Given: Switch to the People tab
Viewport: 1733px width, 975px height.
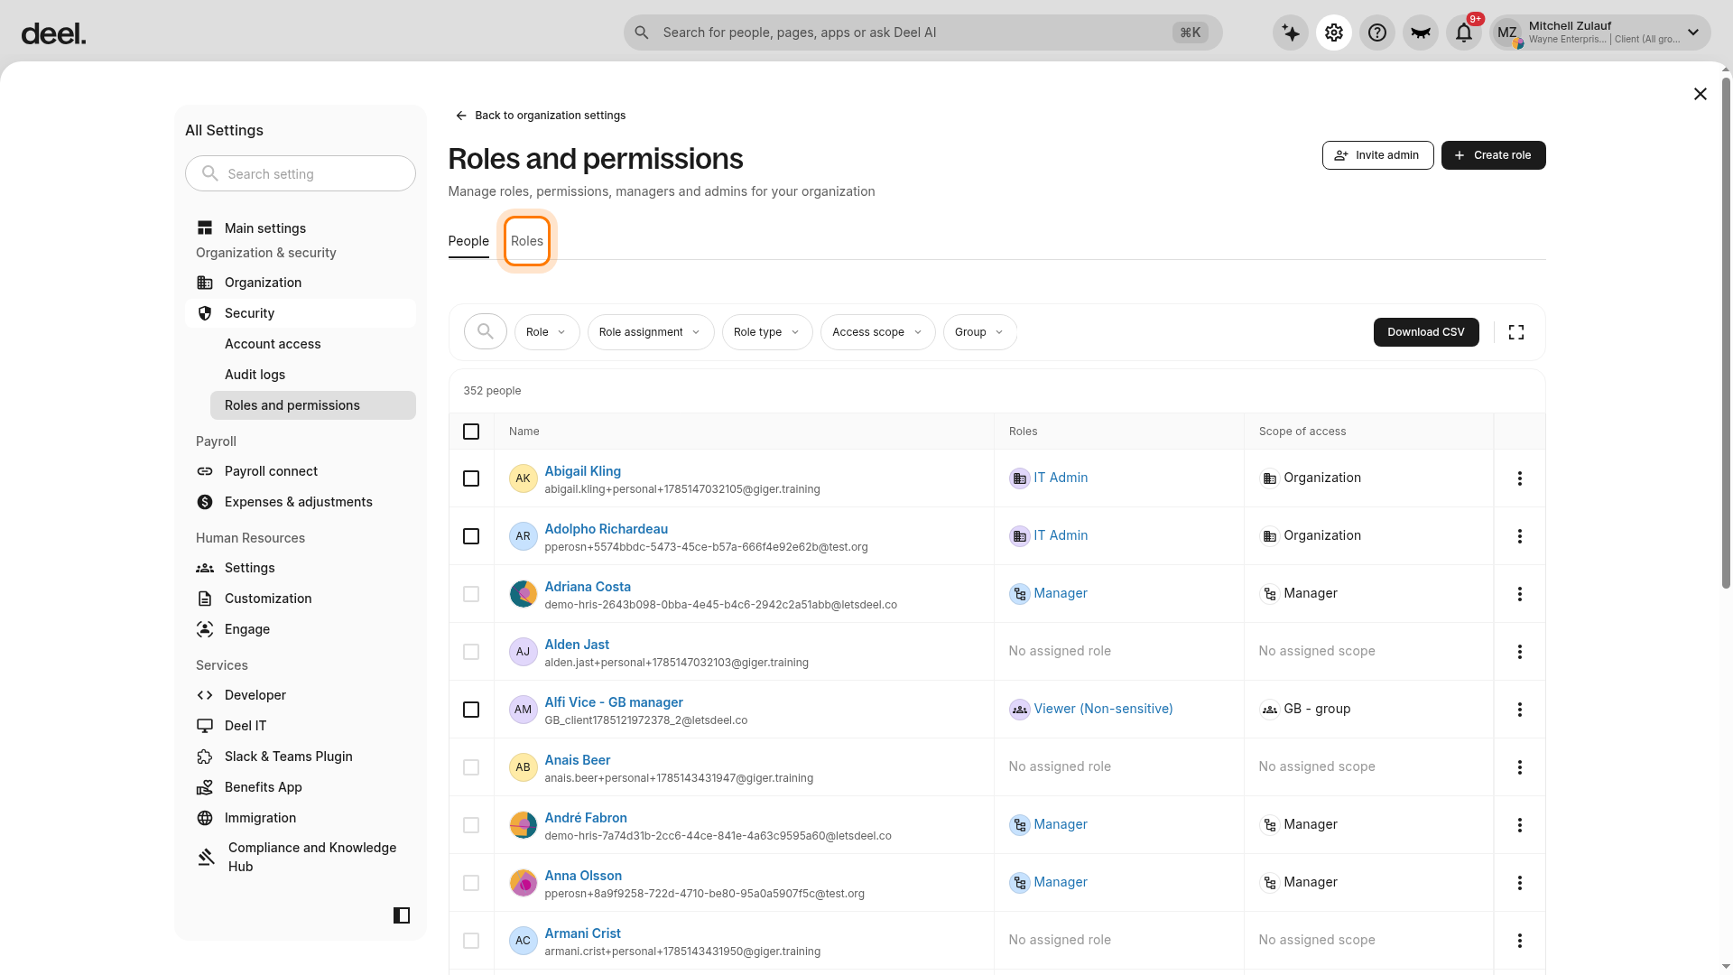Looking at the screenshot, I should [468, 241].
